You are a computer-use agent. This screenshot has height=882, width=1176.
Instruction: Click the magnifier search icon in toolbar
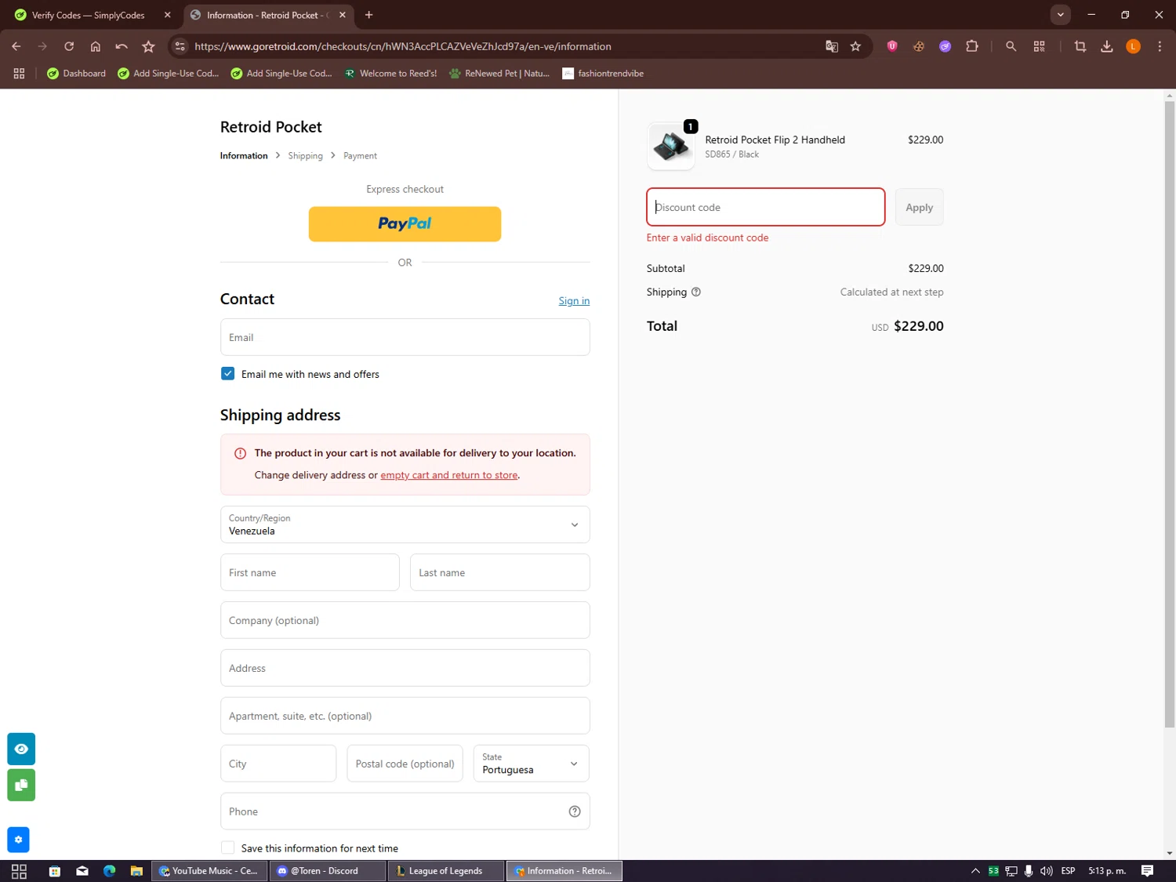pos(1011,46)
